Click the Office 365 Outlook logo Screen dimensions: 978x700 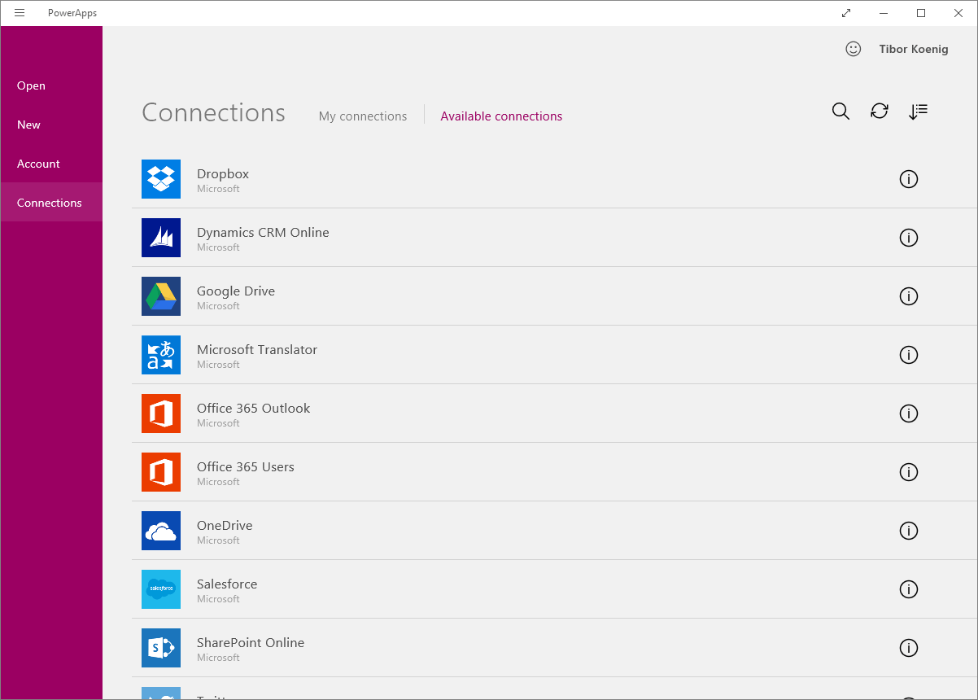(161, 413)
